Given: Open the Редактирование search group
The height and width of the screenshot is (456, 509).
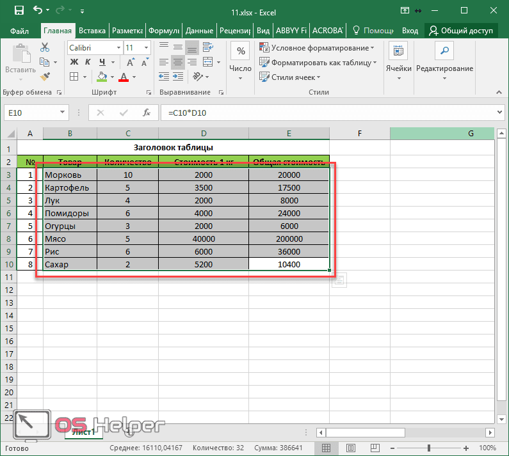Looking at the screenshot, I should (x=445, y=61).
